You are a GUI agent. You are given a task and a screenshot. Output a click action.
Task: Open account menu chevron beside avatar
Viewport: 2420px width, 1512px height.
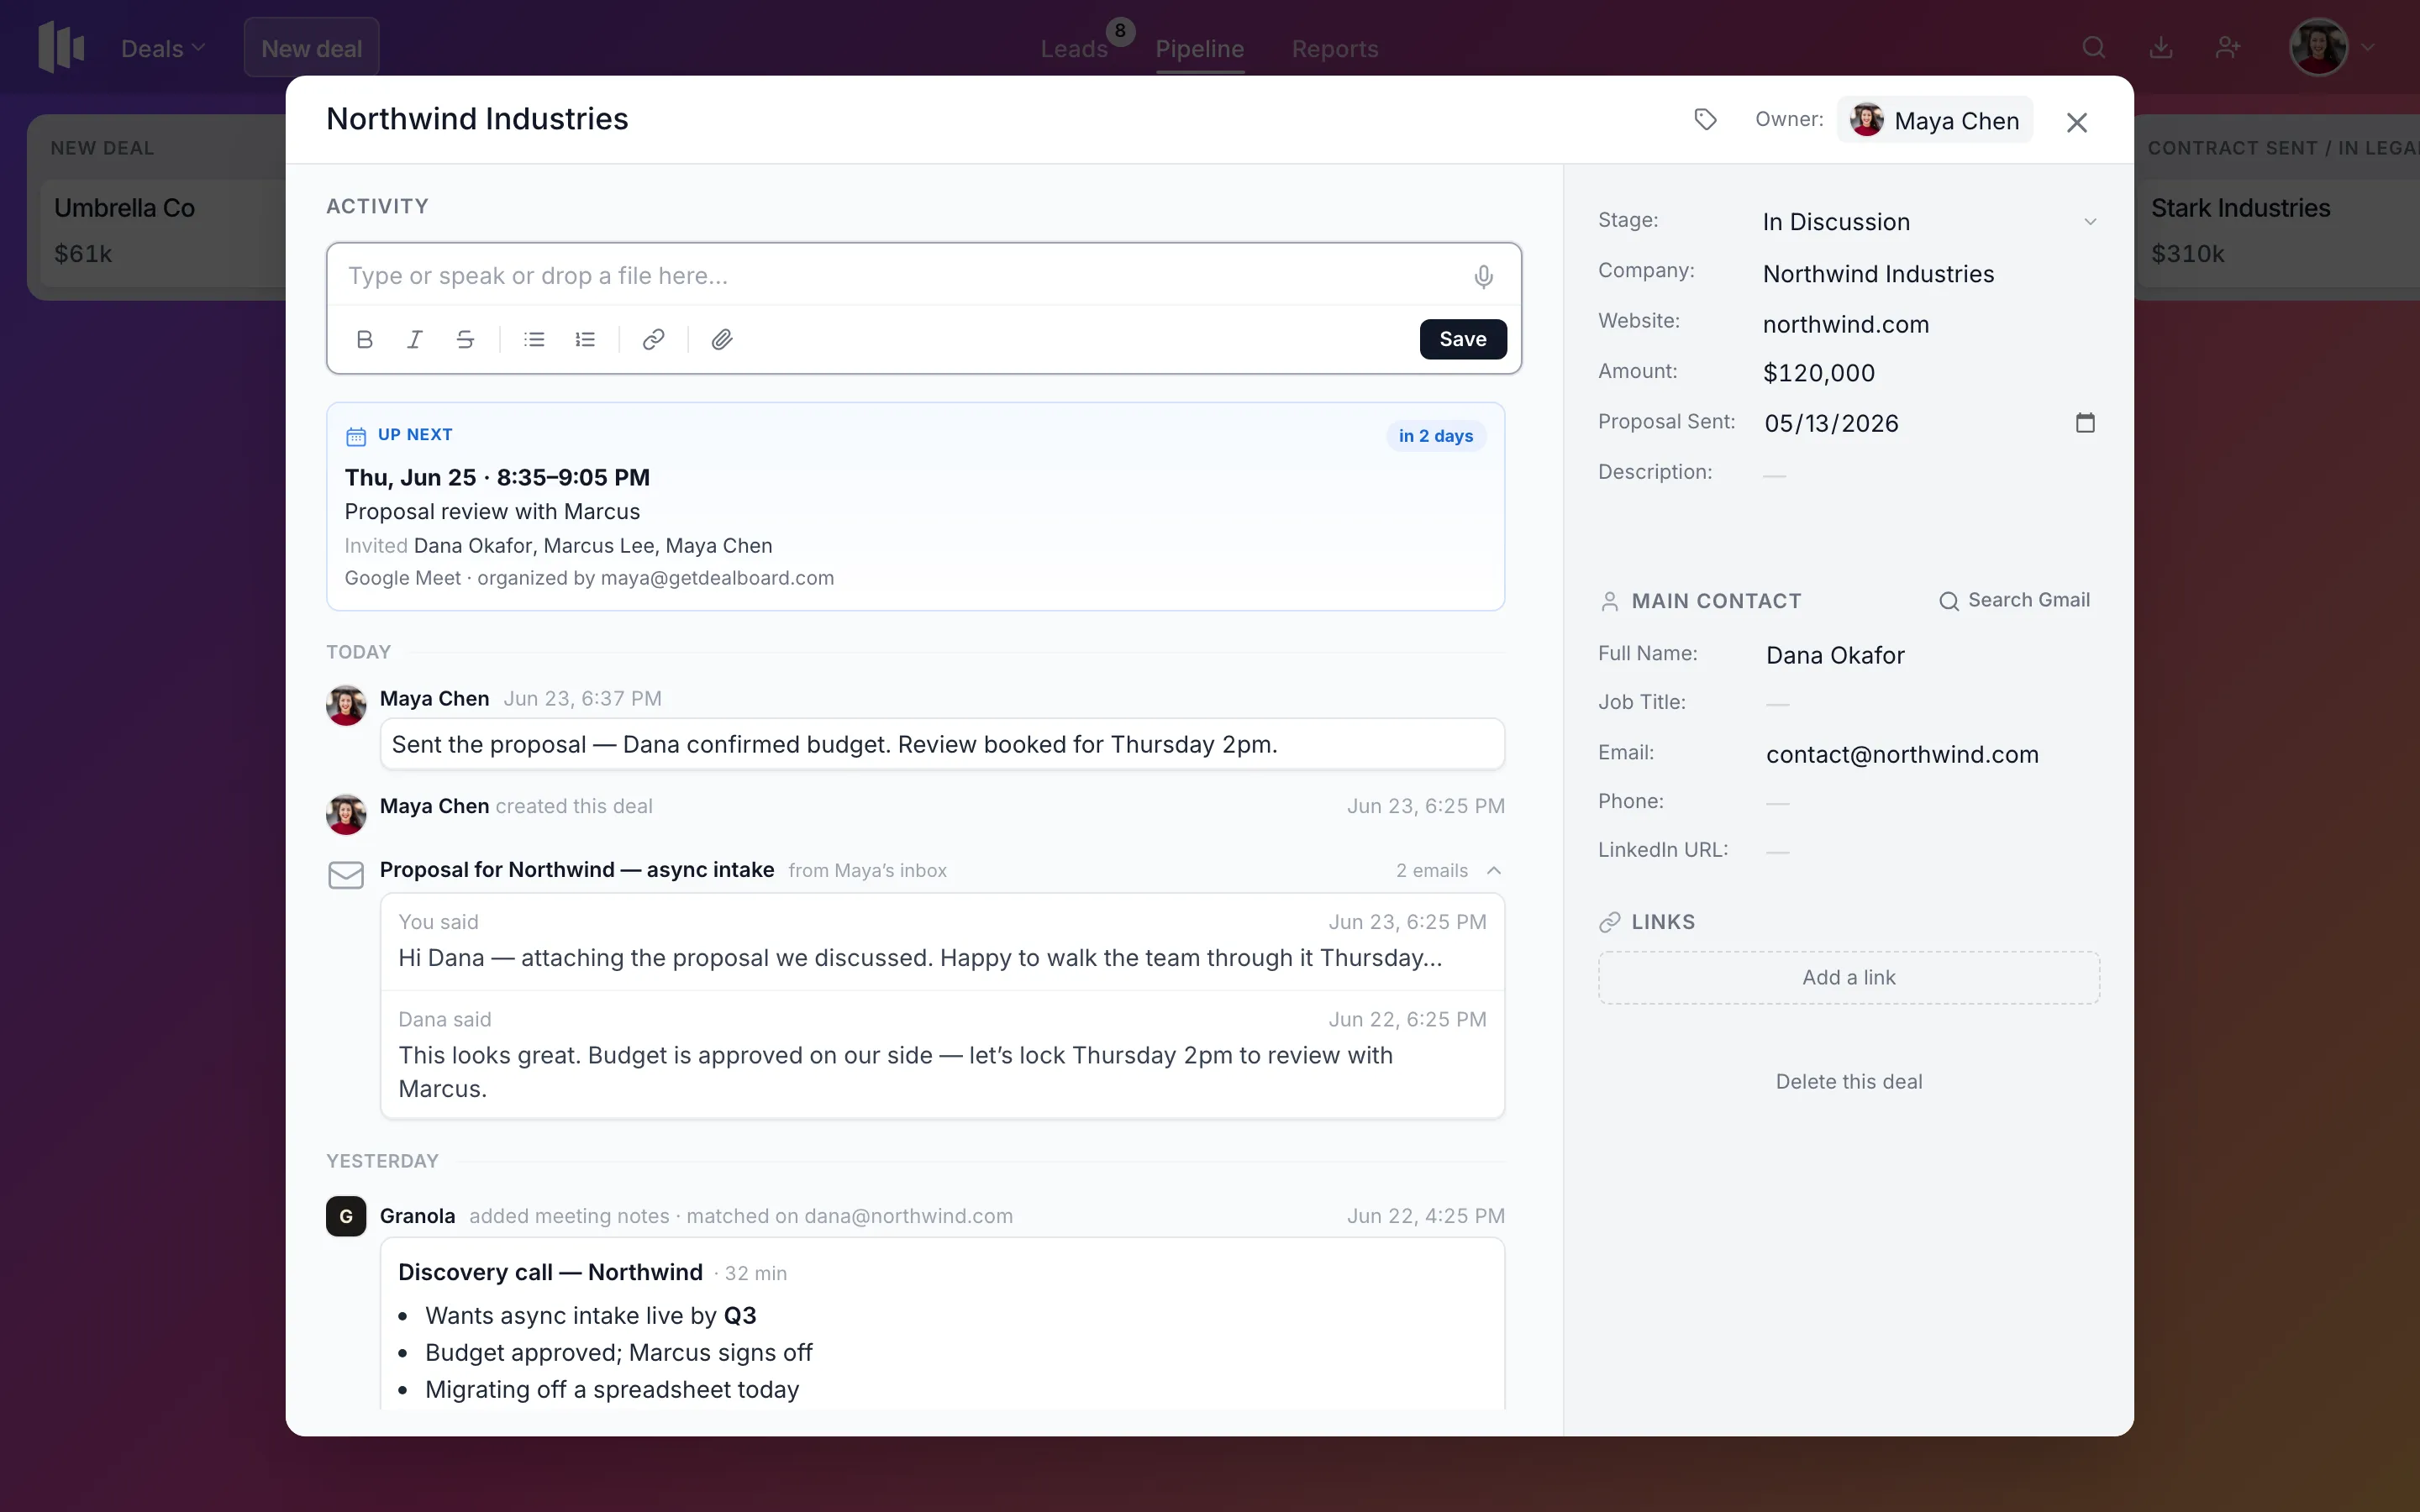[x=2368, y=47]
